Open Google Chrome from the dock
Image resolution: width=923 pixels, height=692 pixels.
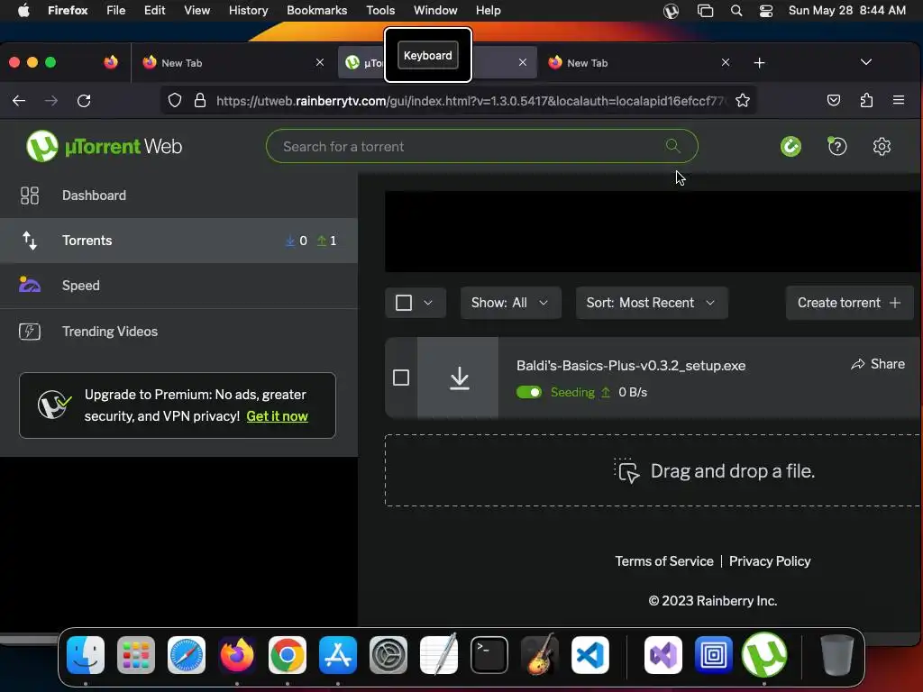(x=288, y=655)
